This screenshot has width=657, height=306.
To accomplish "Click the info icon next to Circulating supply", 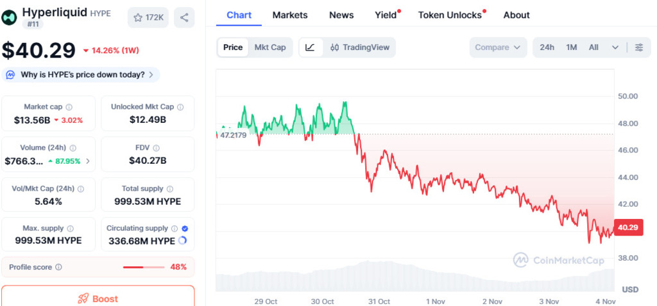I will [174, 229].
